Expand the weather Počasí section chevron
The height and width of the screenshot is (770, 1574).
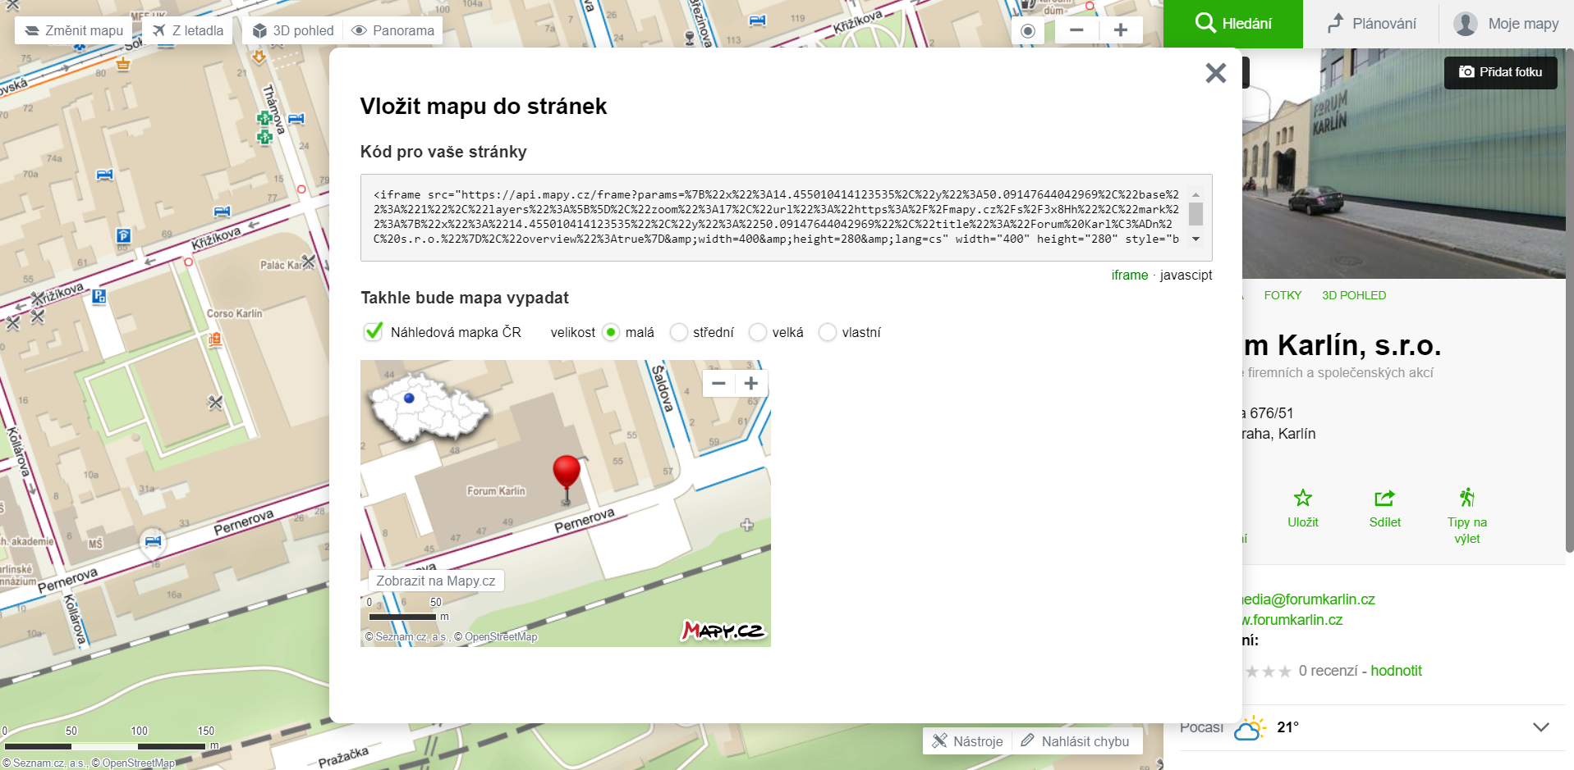click(x=1541, y=727)
